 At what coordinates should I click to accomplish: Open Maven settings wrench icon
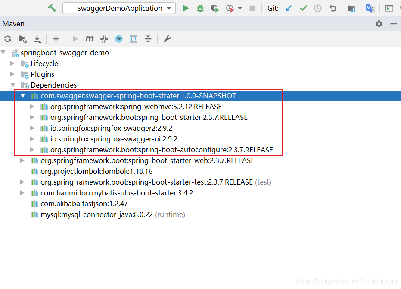(167, 39)
